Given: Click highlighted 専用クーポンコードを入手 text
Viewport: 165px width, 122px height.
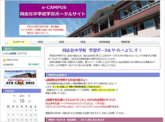Looking at the screenshot, I should 103,90.
